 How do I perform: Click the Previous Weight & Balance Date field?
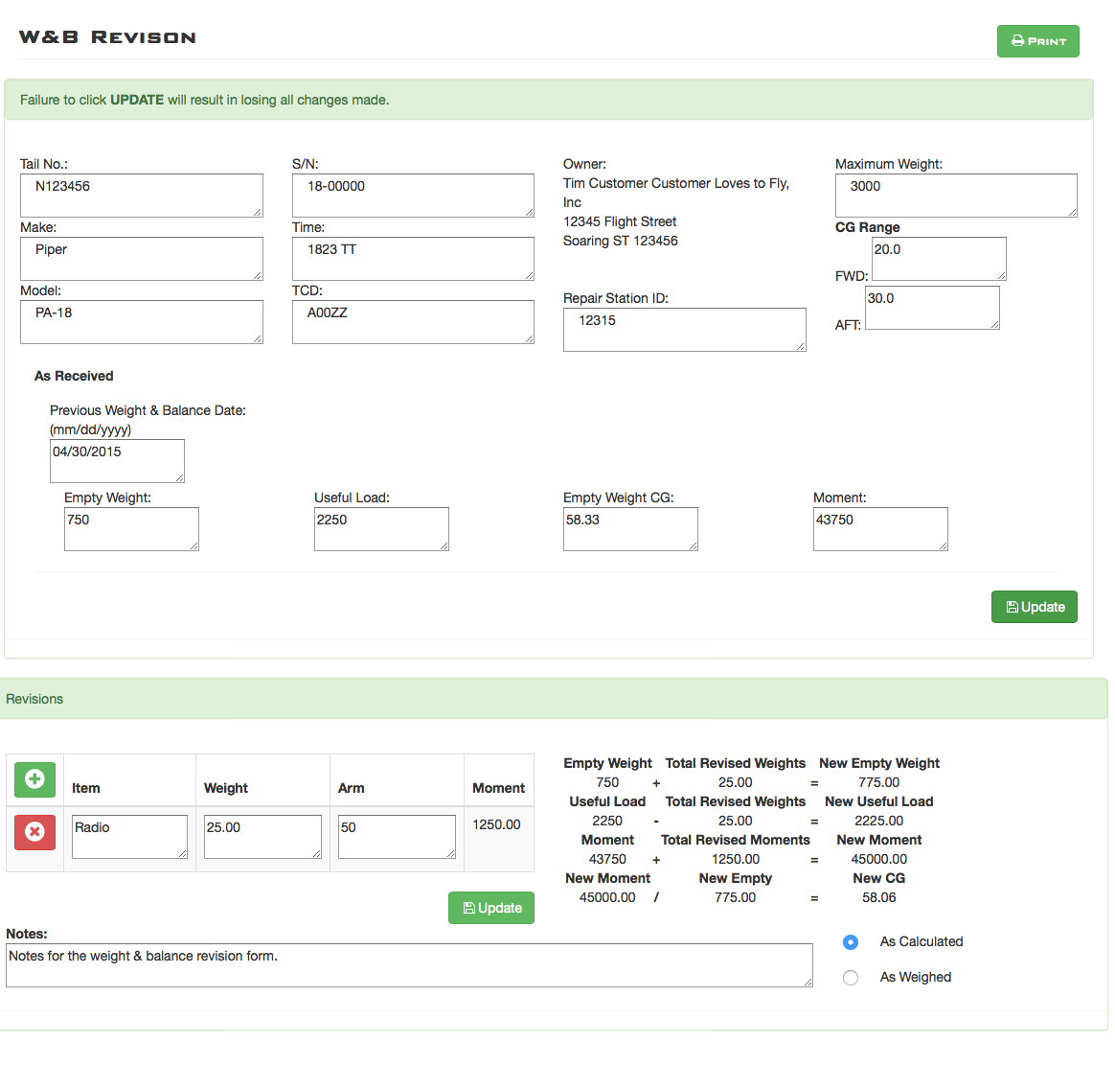point(117,461)
